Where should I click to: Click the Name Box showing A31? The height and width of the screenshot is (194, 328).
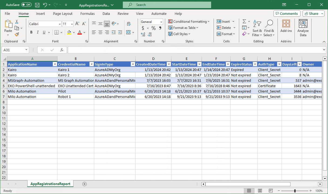point(13,50)
